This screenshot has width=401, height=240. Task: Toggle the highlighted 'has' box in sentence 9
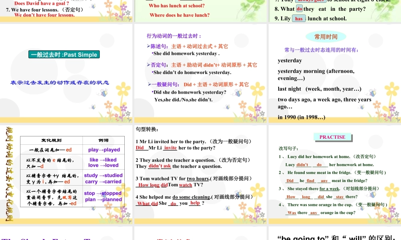pos(299,18)
